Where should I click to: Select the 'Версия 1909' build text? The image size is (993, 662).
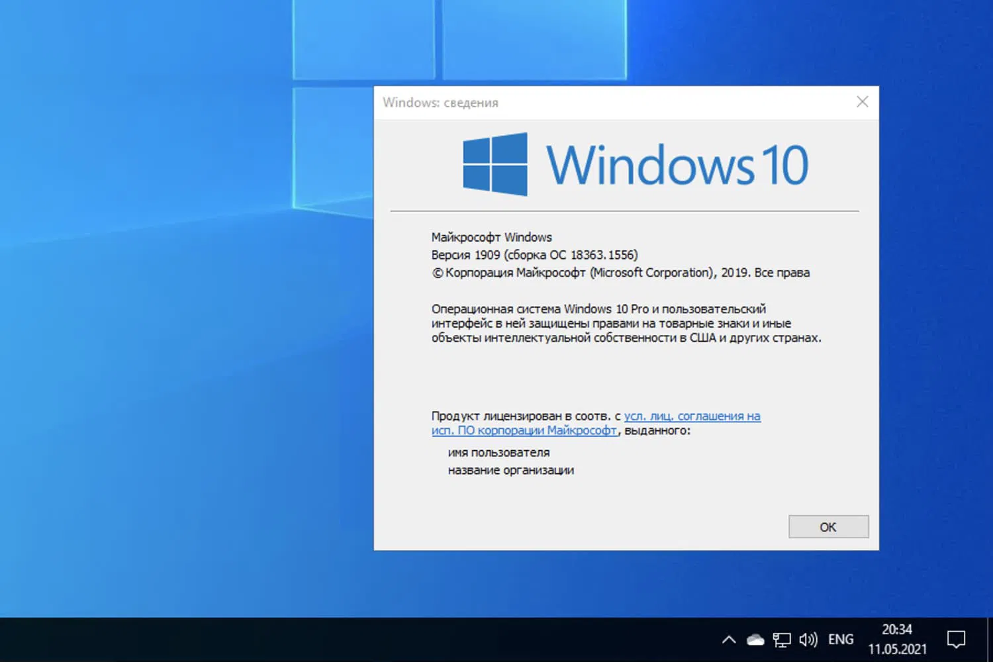click(534, 254)
